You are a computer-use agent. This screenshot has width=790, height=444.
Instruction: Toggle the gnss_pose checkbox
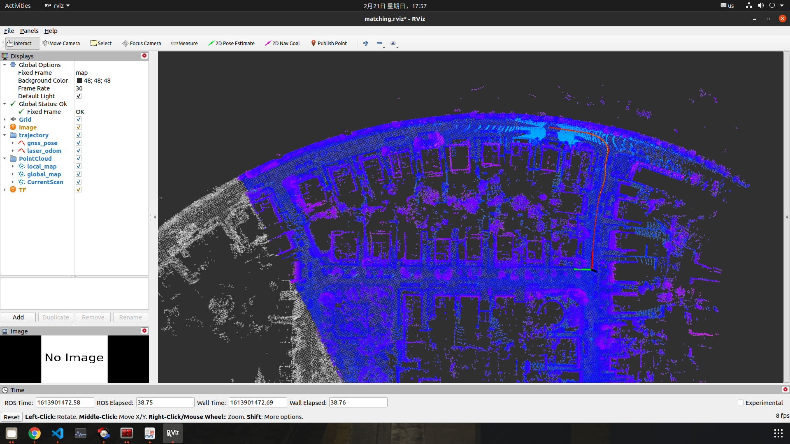click(79, 143)
